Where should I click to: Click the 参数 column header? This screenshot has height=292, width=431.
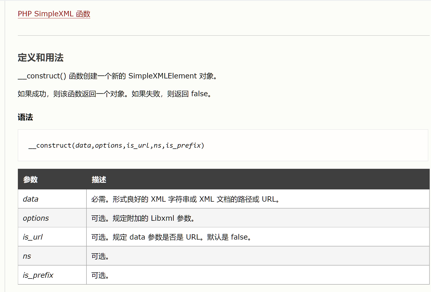point(30,179)
